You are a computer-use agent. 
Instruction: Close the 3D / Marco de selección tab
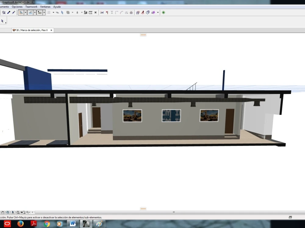tap(51, 30)
